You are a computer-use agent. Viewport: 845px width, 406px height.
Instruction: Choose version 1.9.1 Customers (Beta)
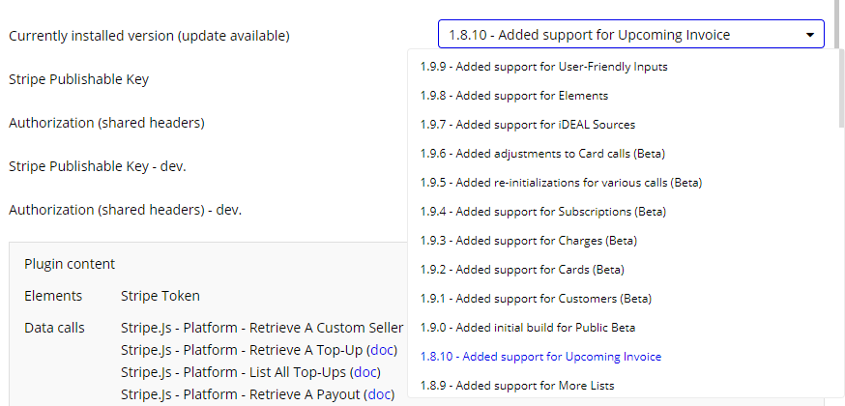(x=536, y=299)
